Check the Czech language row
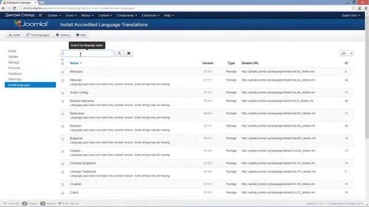 (x=63, y=193)
